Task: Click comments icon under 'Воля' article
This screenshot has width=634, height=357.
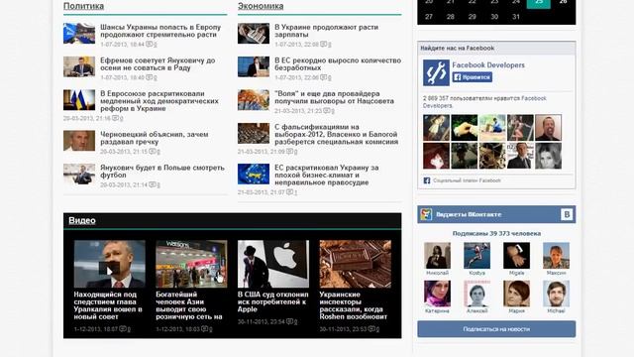Action: tap(327, 110)
